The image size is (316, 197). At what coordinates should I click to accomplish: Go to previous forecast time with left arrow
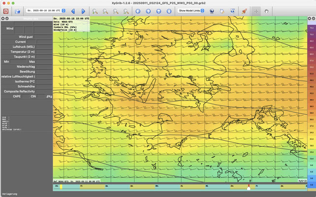pyautogui.click(x=73, y=10)
